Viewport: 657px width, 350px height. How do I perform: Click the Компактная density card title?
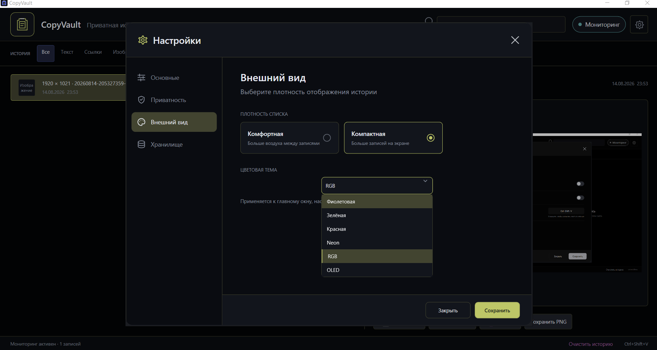[368, 134]
